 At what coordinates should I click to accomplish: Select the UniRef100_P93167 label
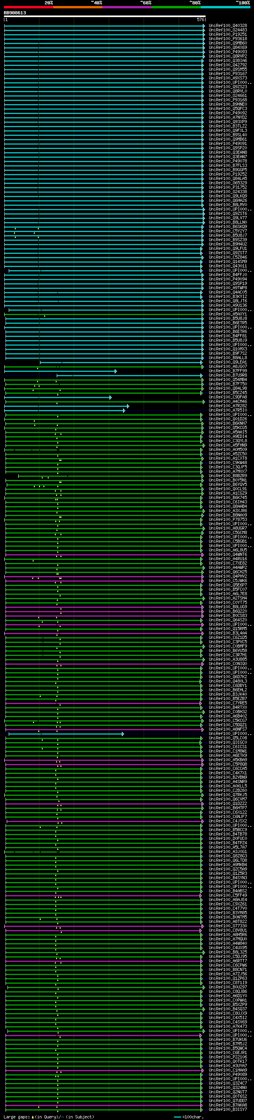point(228,74)
